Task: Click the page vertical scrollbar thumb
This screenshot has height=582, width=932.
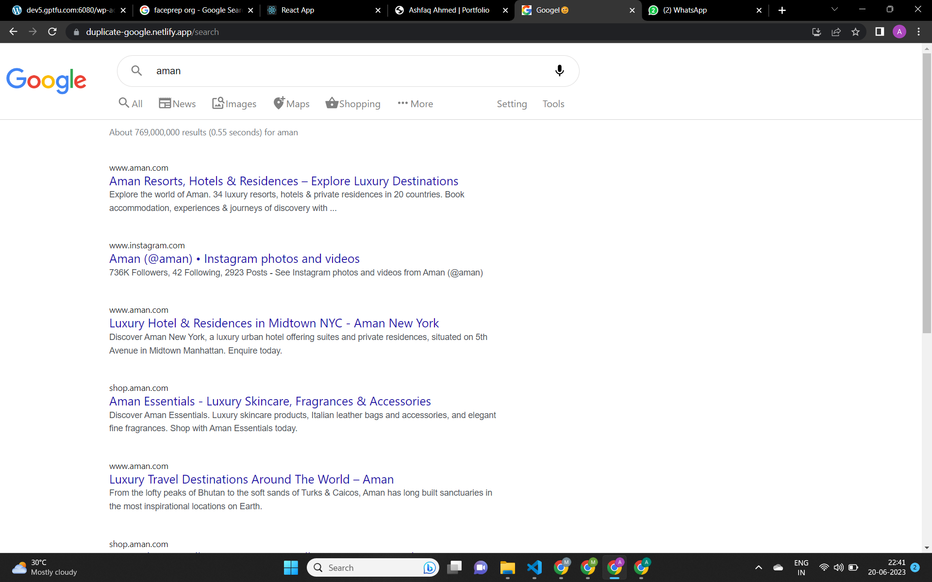Action: [x=927, y=194]
